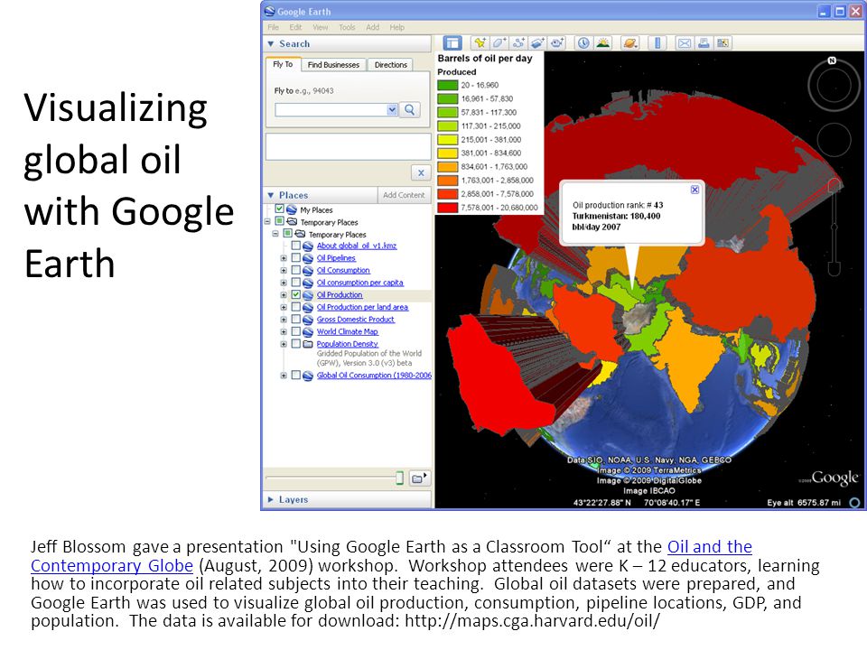This screenshot has height=650, width=867.
Task: Open the About global_oil_v1.kmz link
Action: pyautogui.click(x=357, y=246)
